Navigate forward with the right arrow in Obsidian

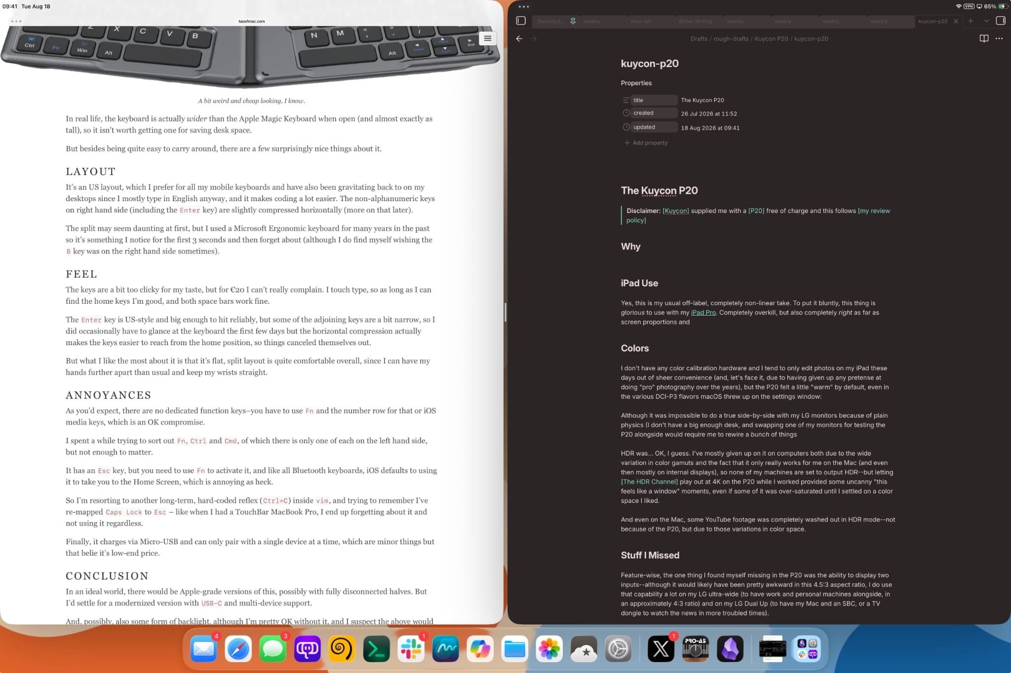[x=534, y=38]
